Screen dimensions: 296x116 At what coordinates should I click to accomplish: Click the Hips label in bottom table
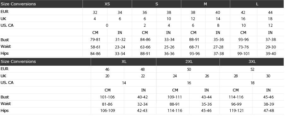(x=5, y=111)
